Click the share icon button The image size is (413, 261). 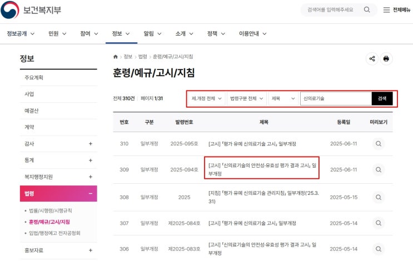point(372,59)
